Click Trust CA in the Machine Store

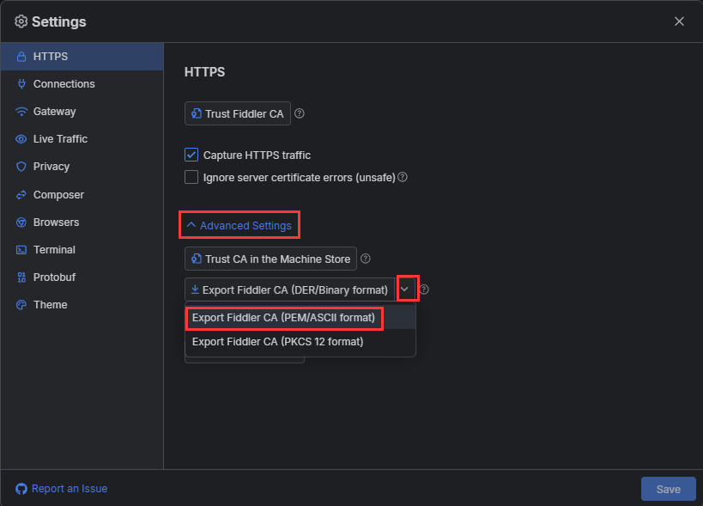point(270,259)
